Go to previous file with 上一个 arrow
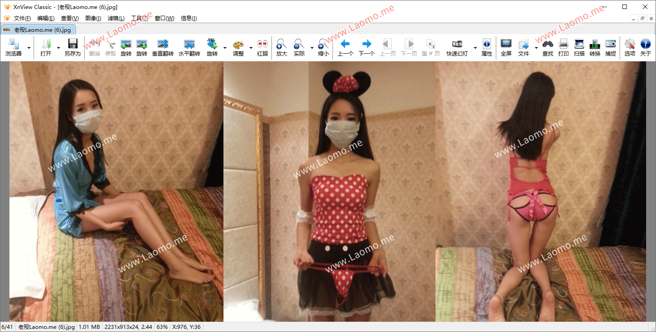The image size is (656, 332). pyautogui.click(x=345, y=47)
